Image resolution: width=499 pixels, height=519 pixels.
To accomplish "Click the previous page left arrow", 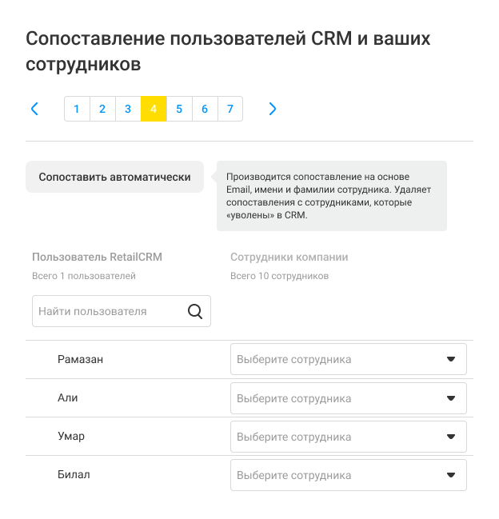I will (x=34, y=109).
